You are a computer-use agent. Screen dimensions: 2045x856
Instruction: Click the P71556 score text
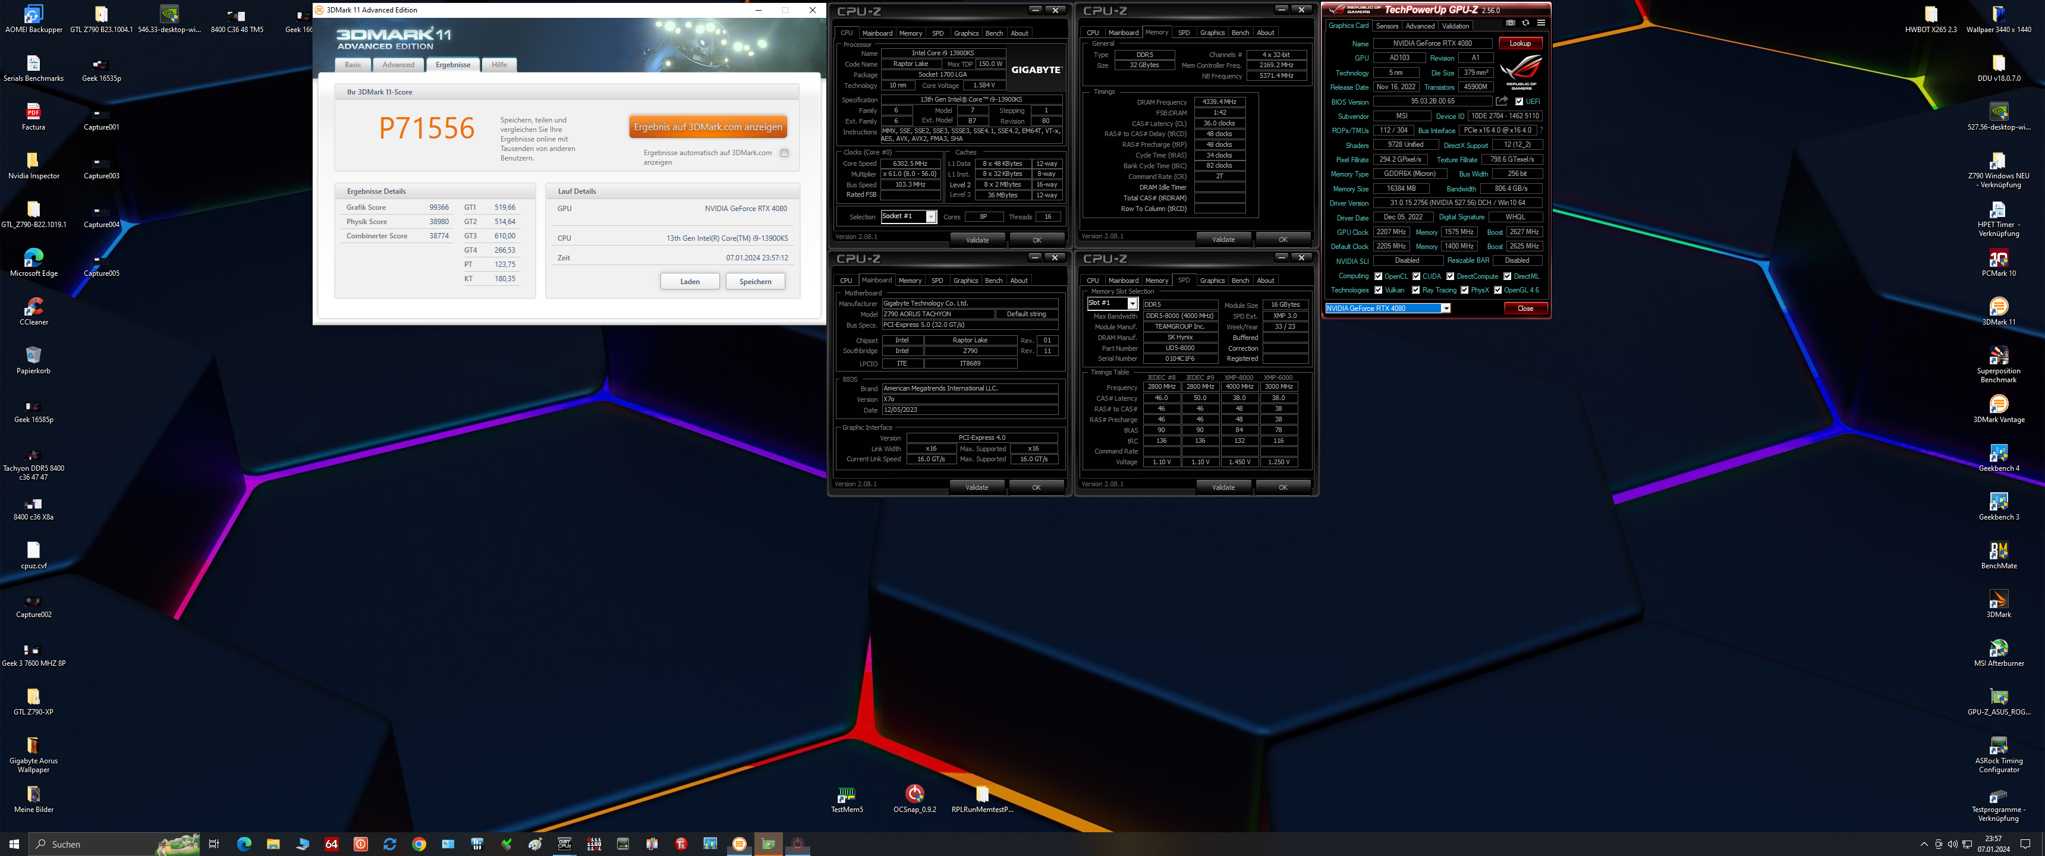coord(426,128)
